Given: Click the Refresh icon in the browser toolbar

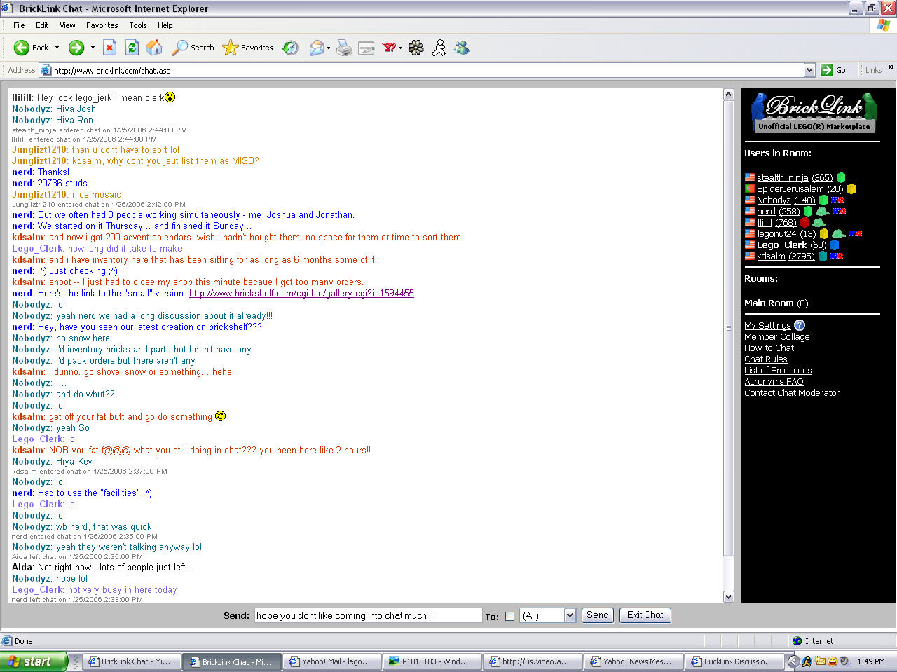Looking at the screenshot, I should pyautogui.click(x=132, y=48).
